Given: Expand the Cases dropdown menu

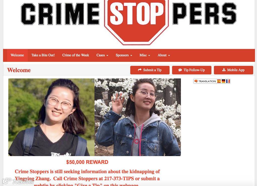Looking at the screenshot, I should 102,55.
